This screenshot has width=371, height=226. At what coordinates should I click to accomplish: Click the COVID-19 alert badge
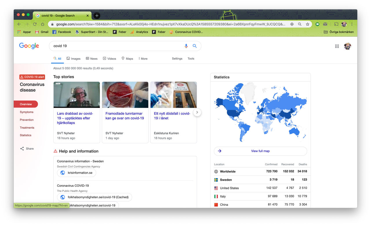[32, 77]
